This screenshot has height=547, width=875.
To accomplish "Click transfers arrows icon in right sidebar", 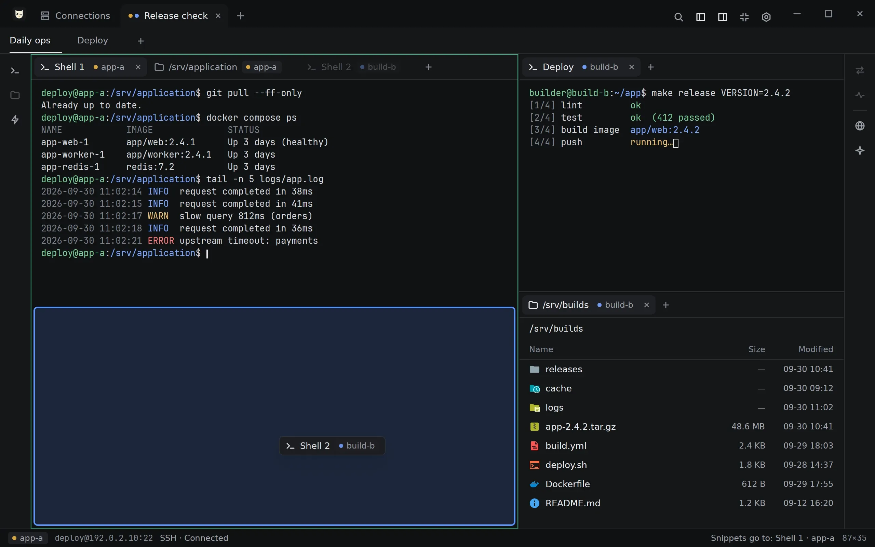I will pos(860,70).
